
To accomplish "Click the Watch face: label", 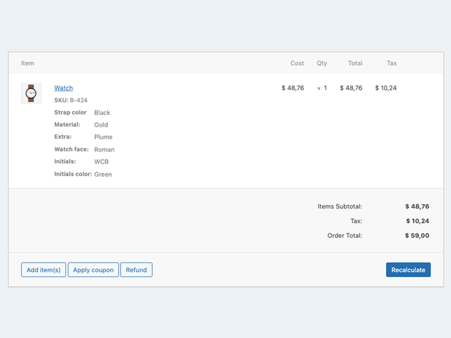I will coord(72,149).
